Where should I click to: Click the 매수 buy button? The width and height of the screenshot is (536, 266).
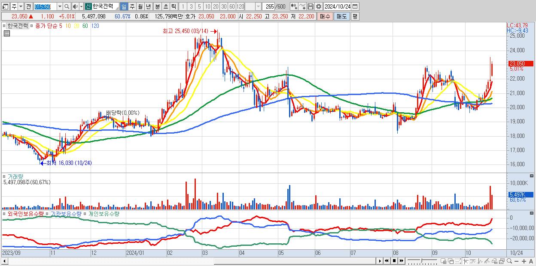[325, 16]
